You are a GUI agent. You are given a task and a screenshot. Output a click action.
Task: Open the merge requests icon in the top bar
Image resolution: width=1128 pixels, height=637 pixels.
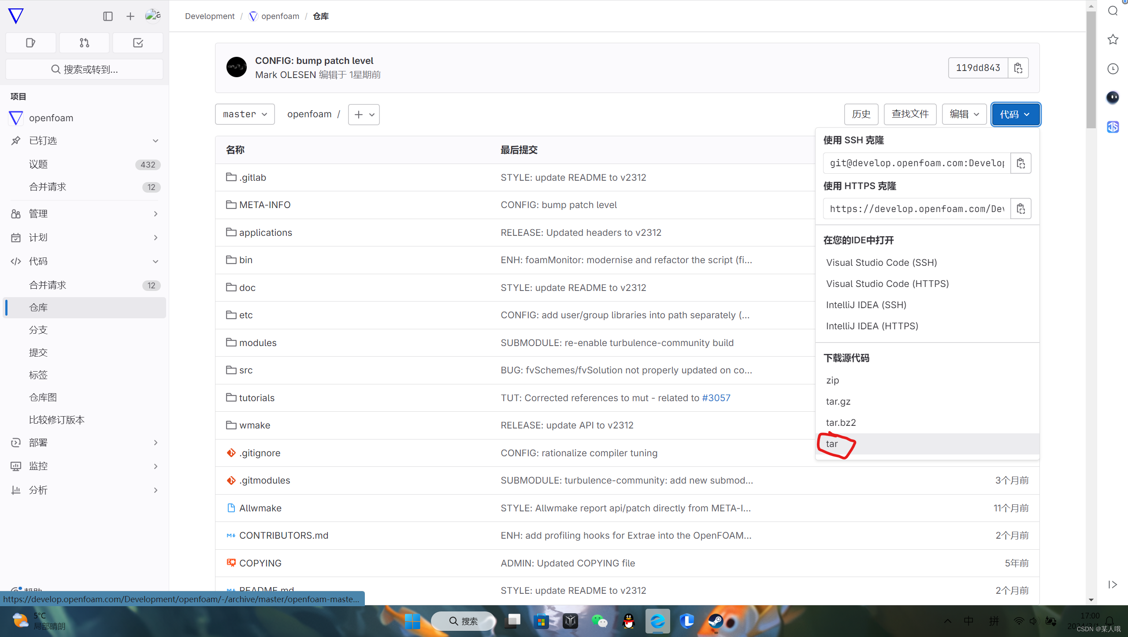(84, 43)
